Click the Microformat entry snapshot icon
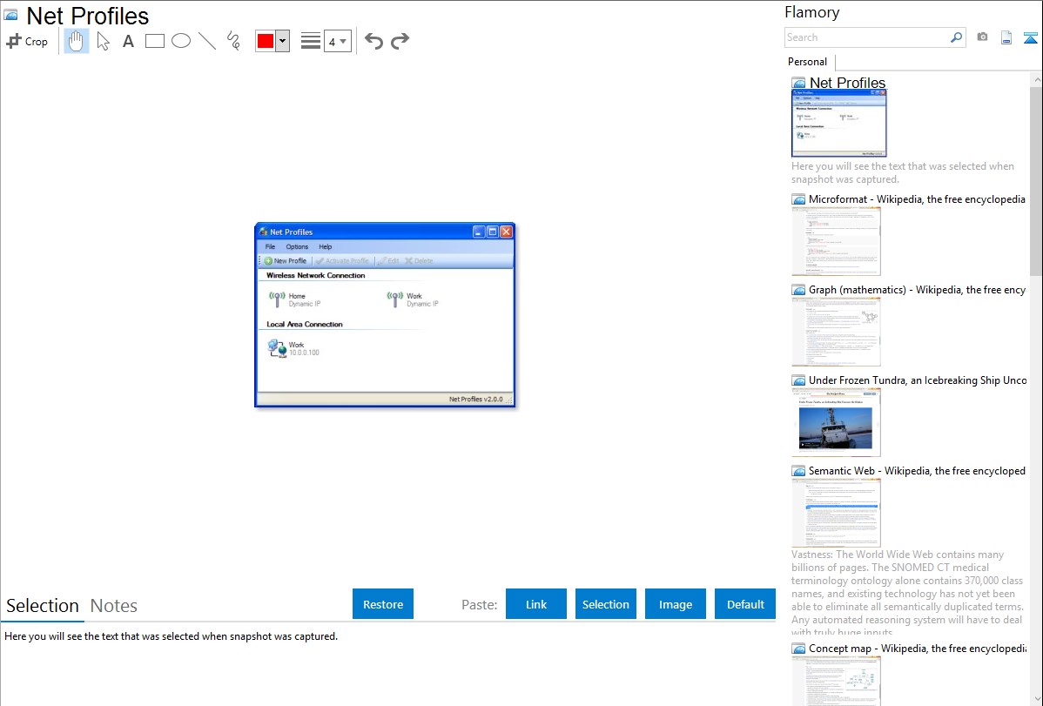Image resolution: width=1043 pixels, height=706 pixels. tap(798, 199)
